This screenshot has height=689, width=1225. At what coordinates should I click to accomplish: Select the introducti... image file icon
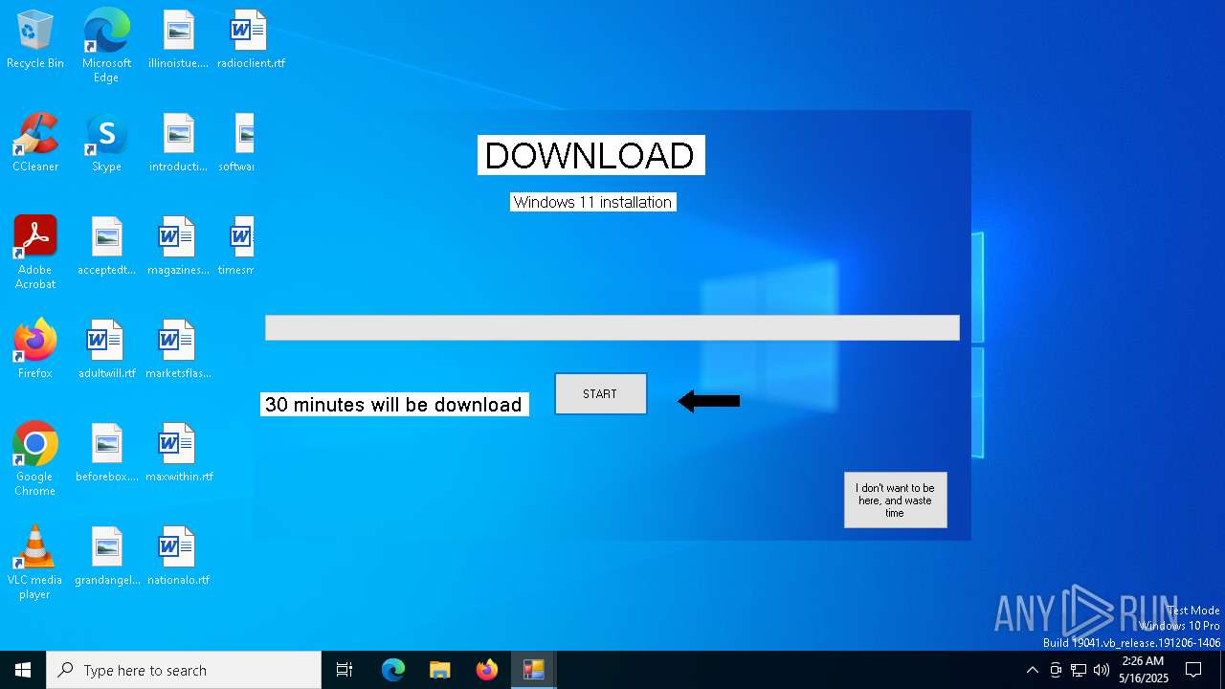[x=178, y=144]
